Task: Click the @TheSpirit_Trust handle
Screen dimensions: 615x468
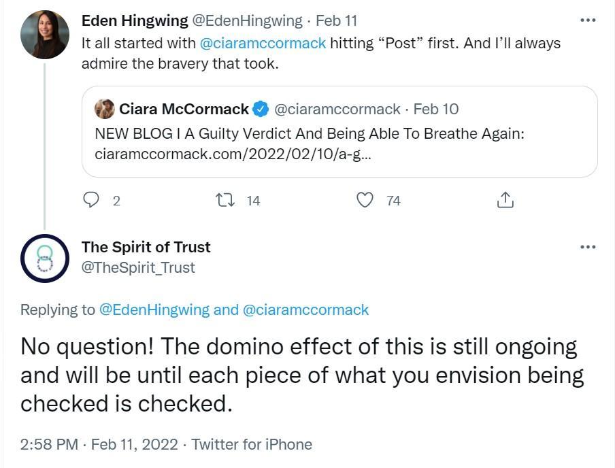Action: [x=138, y=267]
